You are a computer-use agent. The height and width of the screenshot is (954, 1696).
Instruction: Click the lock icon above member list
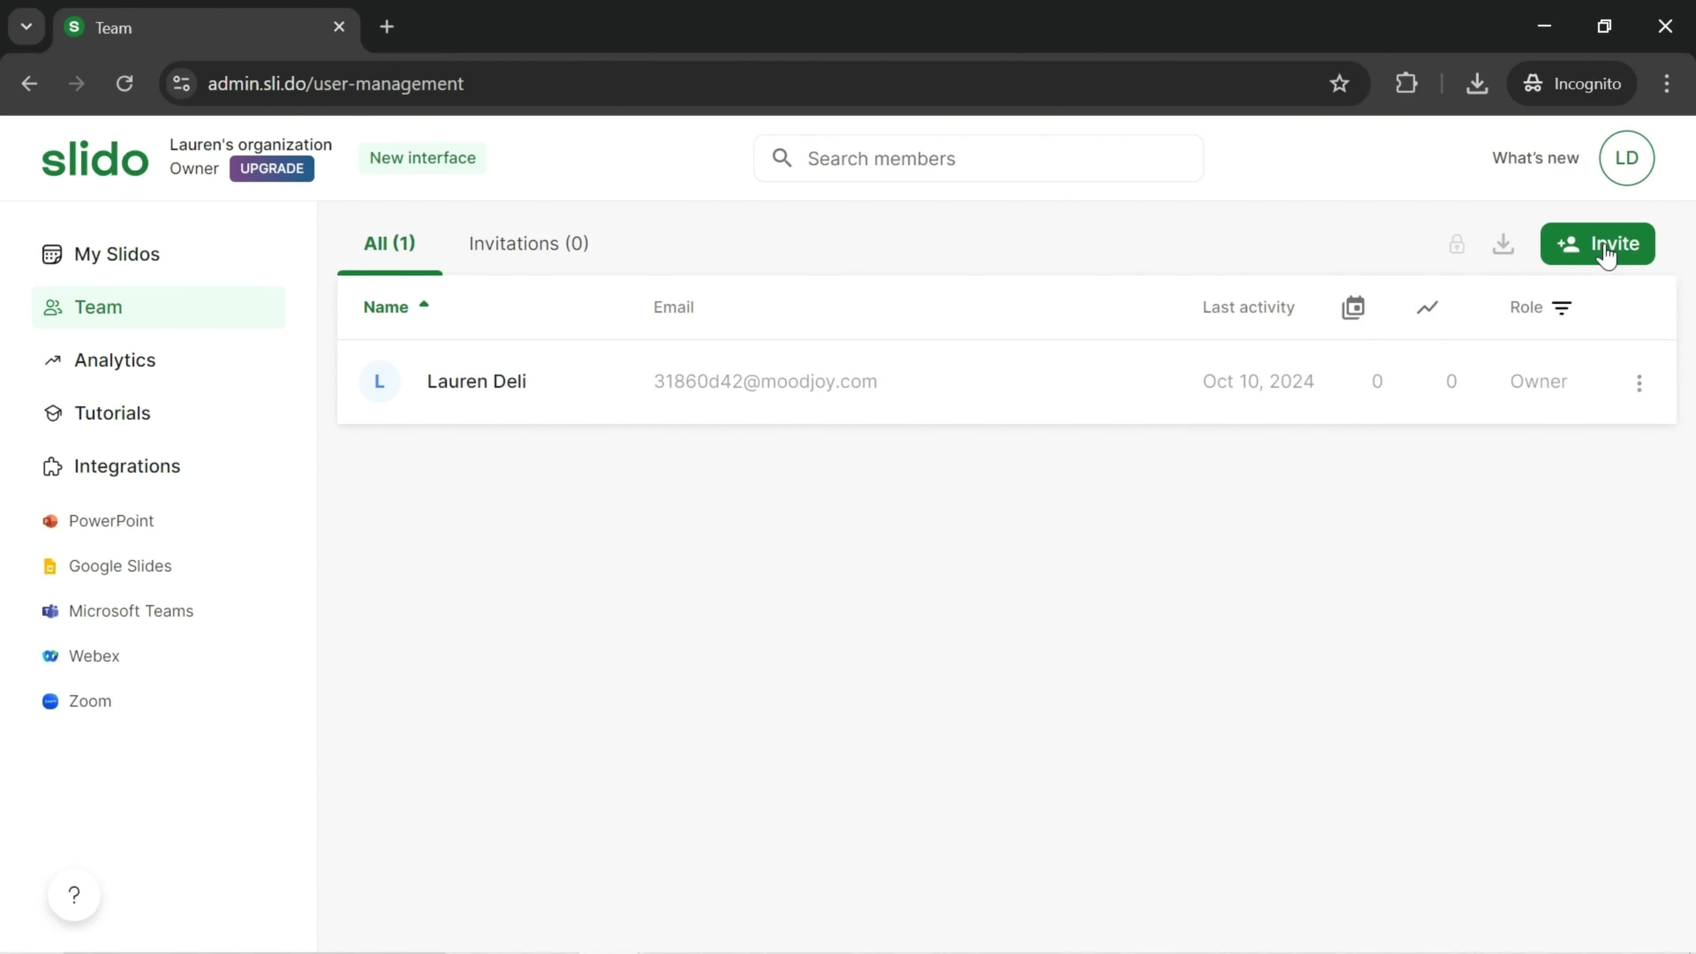[1457, 242]
